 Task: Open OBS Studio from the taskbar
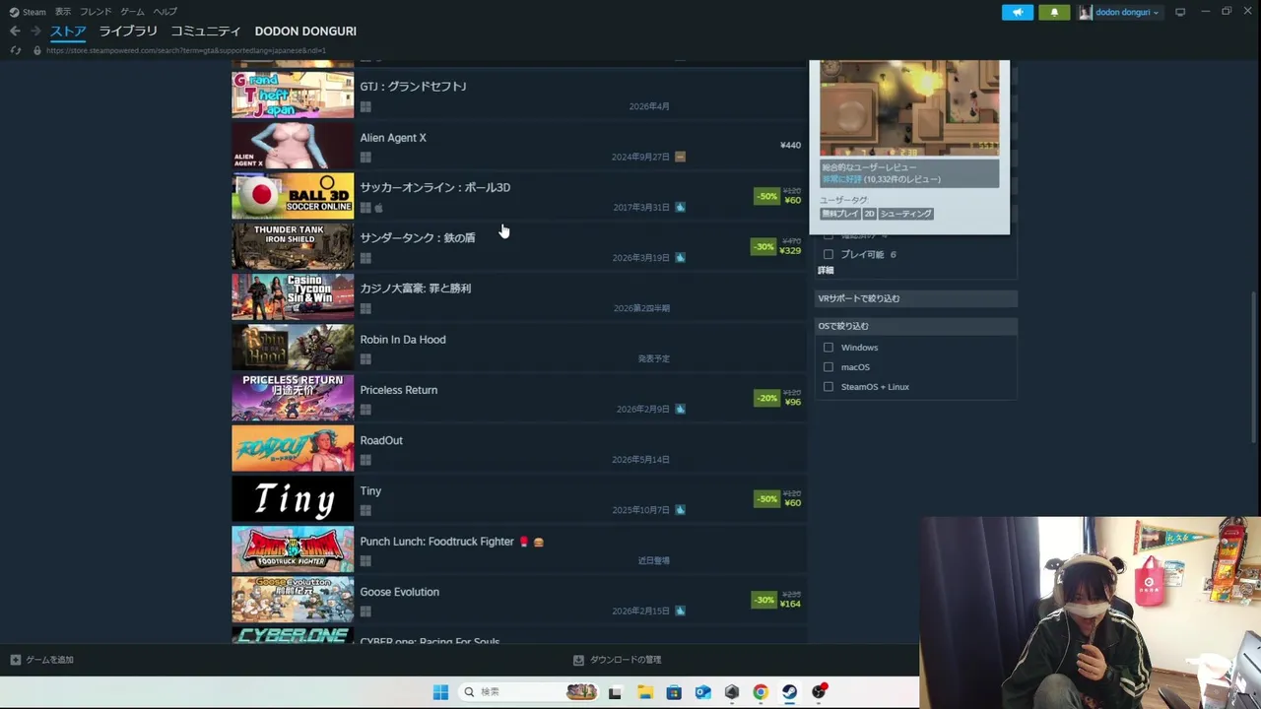(x=819, y=692)
